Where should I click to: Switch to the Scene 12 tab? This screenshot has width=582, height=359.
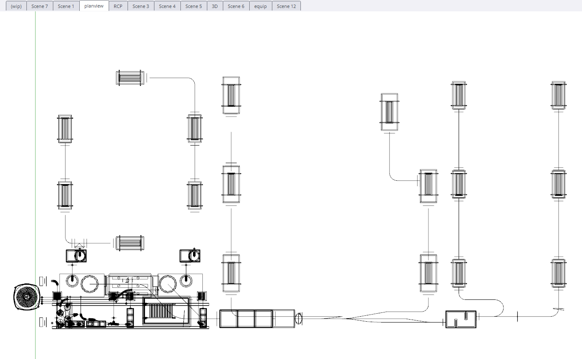[287, 6]
